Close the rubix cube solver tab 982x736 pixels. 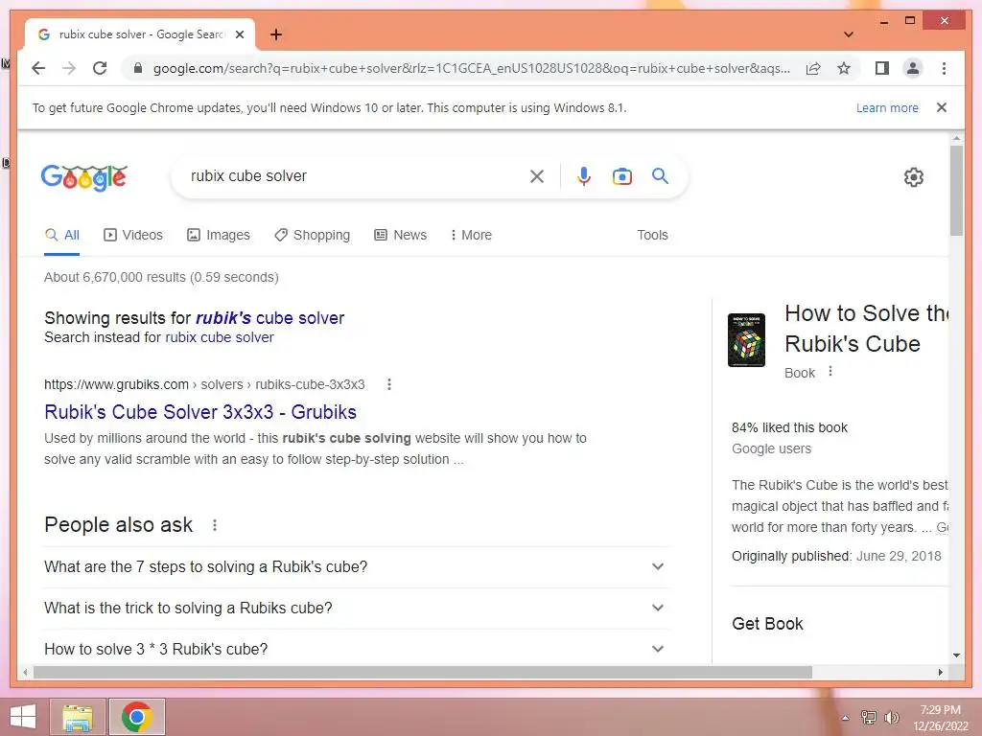tap(239, 34)
